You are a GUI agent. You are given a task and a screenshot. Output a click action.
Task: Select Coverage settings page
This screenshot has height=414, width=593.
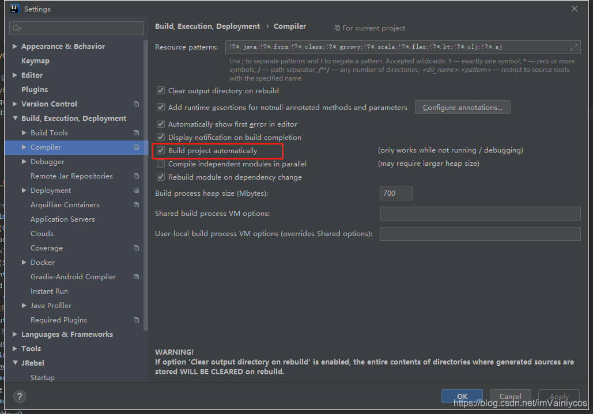[x=47, y=248]
